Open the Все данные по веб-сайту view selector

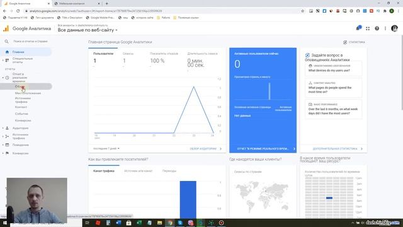point(88,30)
